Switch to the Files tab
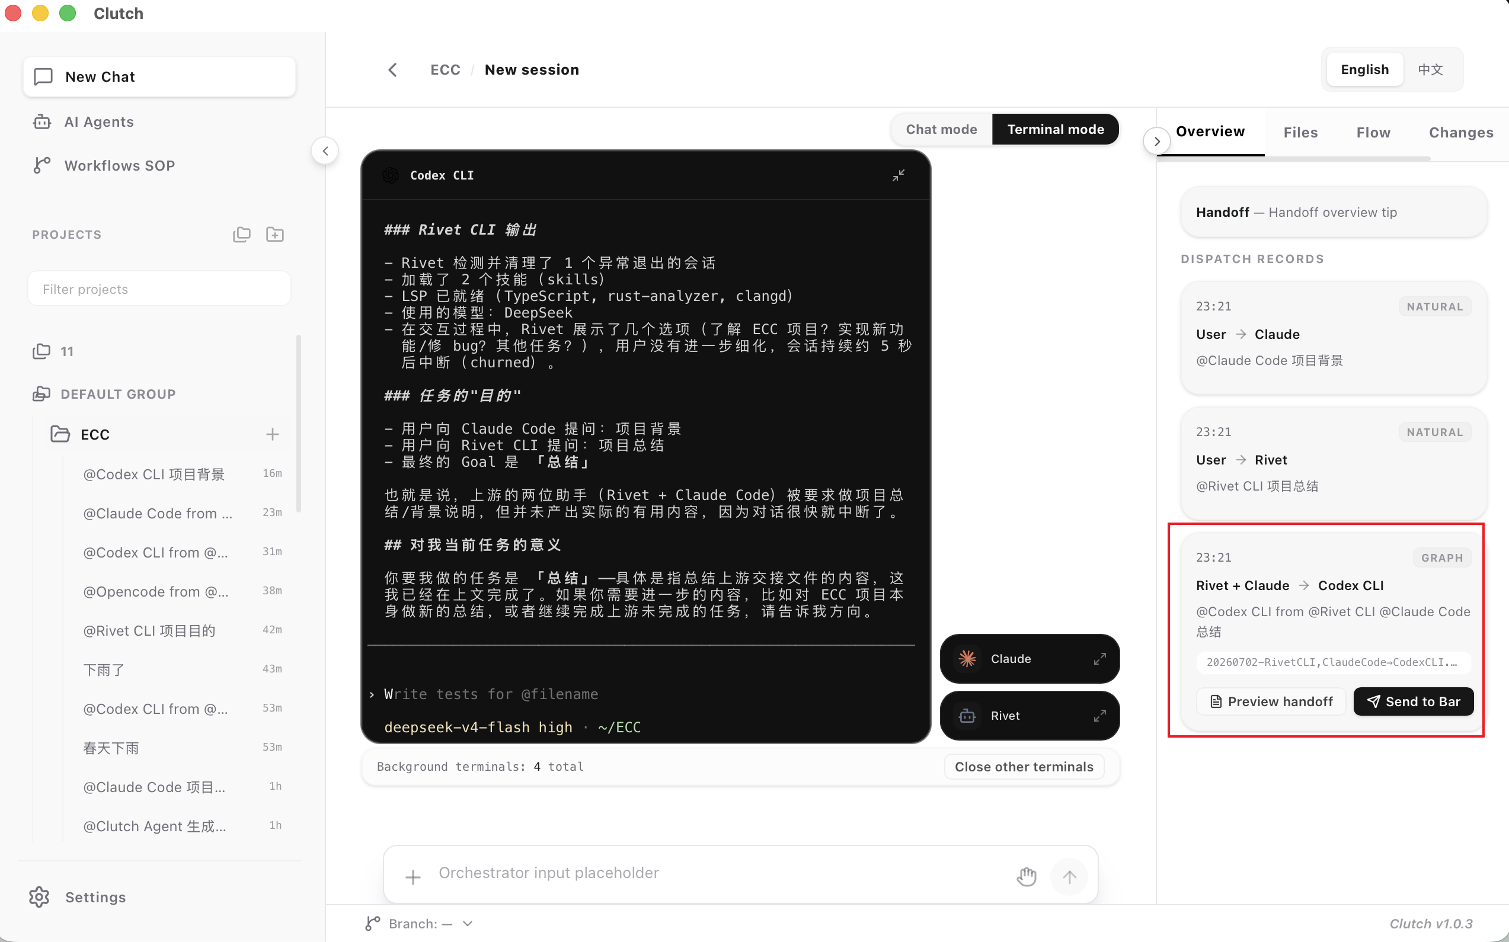Screen dimensions: 1509x942 (1300, 132)
